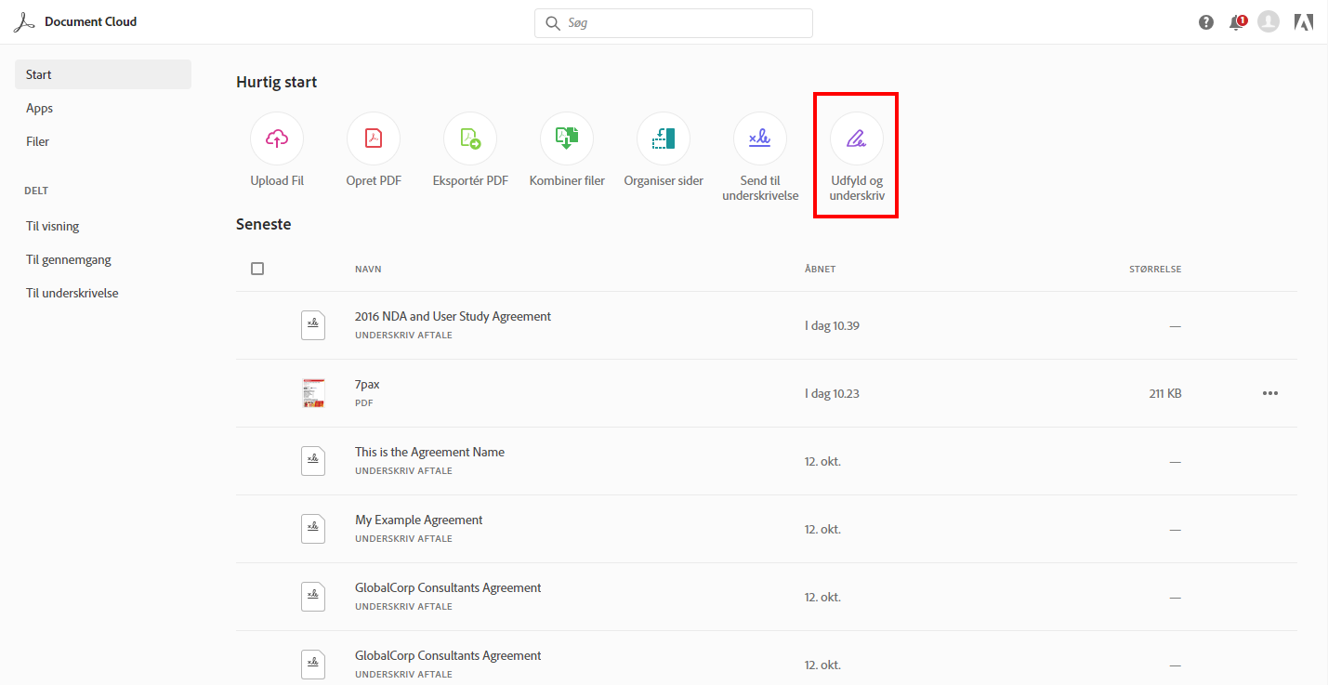Open the user profile avatar
The height and width of the screenshot is (685, 1328).
[1269, 22]
